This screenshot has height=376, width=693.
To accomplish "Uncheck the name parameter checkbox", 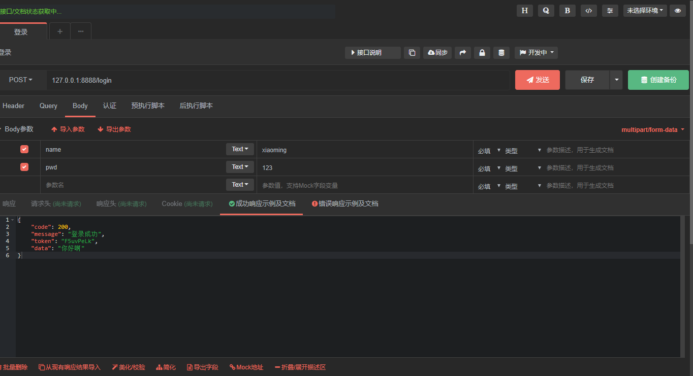I will point(24,149).
